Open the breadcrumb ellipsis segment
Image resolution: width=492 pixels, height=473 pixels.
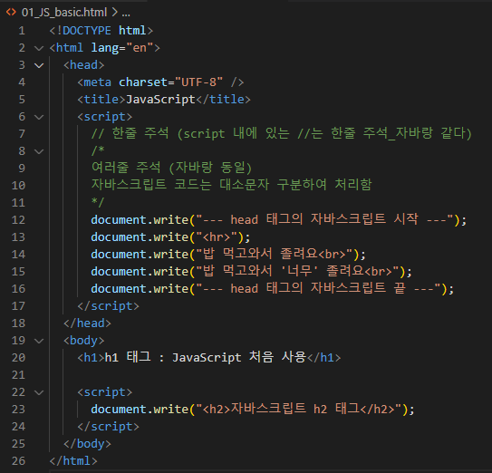click(126, 13)
